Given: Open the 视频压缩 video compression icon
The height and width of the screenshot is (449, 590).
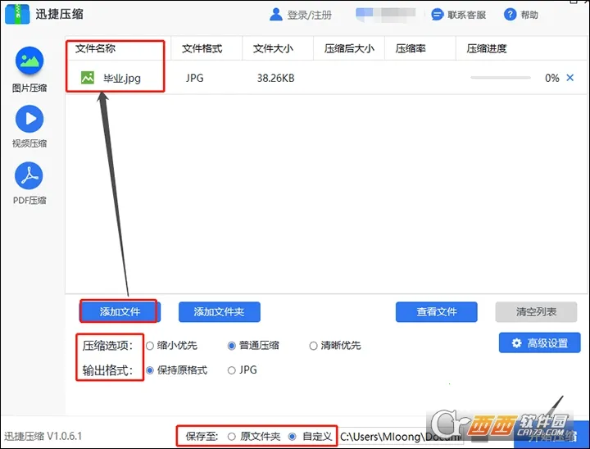Looking at the screenshot, I should [29, 120].
